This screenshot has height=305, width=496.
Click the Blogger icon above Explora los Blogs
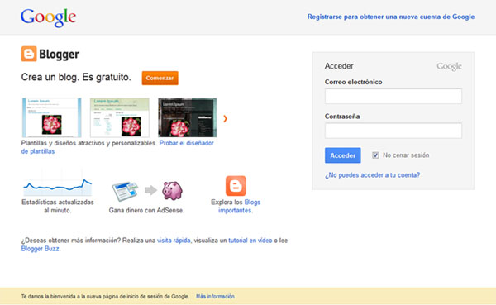[236, 186]
